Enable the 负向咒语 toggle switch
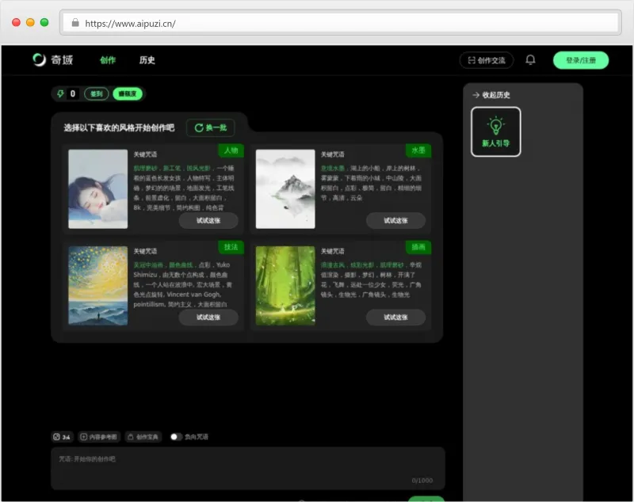The height and width of the screenshot is (502, 634). (176, 435)
